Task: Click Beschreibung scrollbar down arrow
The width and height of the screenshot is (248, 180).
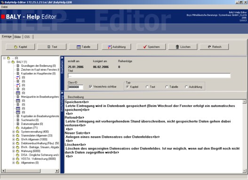Action: [244, 171]
